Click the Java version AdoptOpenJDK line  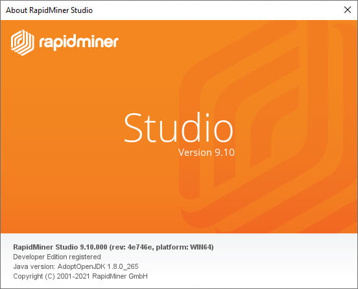(x=76, y=266)
